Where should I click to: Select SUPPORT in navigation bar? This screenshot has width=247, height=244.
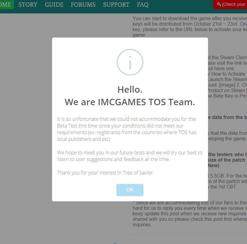click(116, 5)
